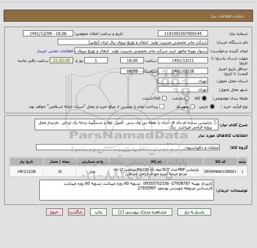Click the need date cell 1401/12/28
This screenshot has width=257, height=248.
pyautogui.click(x=26, y=171)
